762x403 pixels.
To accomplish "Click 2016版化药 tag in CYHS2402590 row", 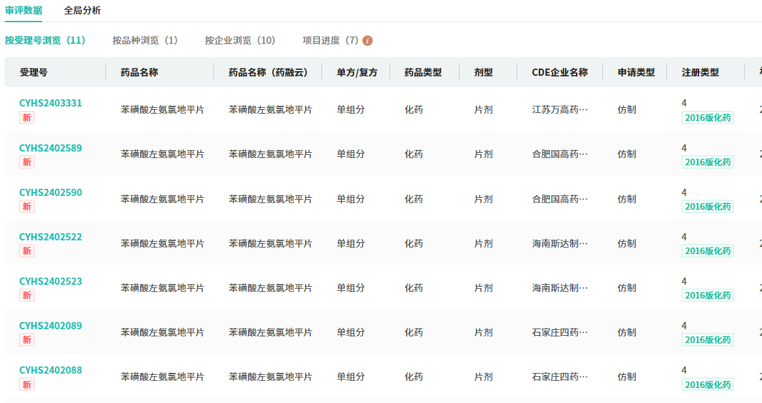I will click(x=707, y=206).
